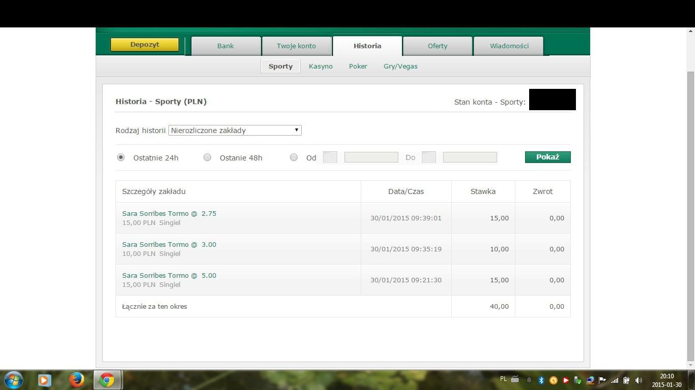
Task: Open the Windows Start menu orb
Action: (x=13, y=380)
